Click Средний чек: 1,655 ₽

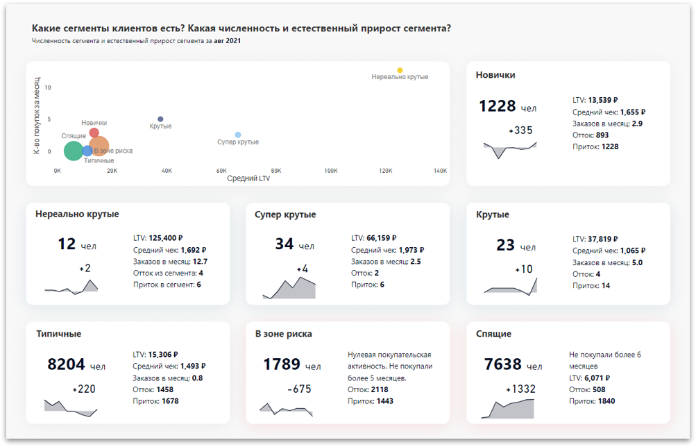[x=609, y=112]
